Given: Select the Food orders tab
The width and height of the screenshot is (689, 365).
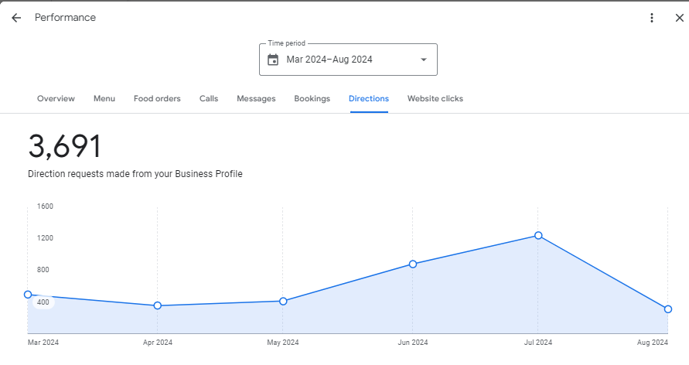Looking at the screenshot, I should coord(157,99).
